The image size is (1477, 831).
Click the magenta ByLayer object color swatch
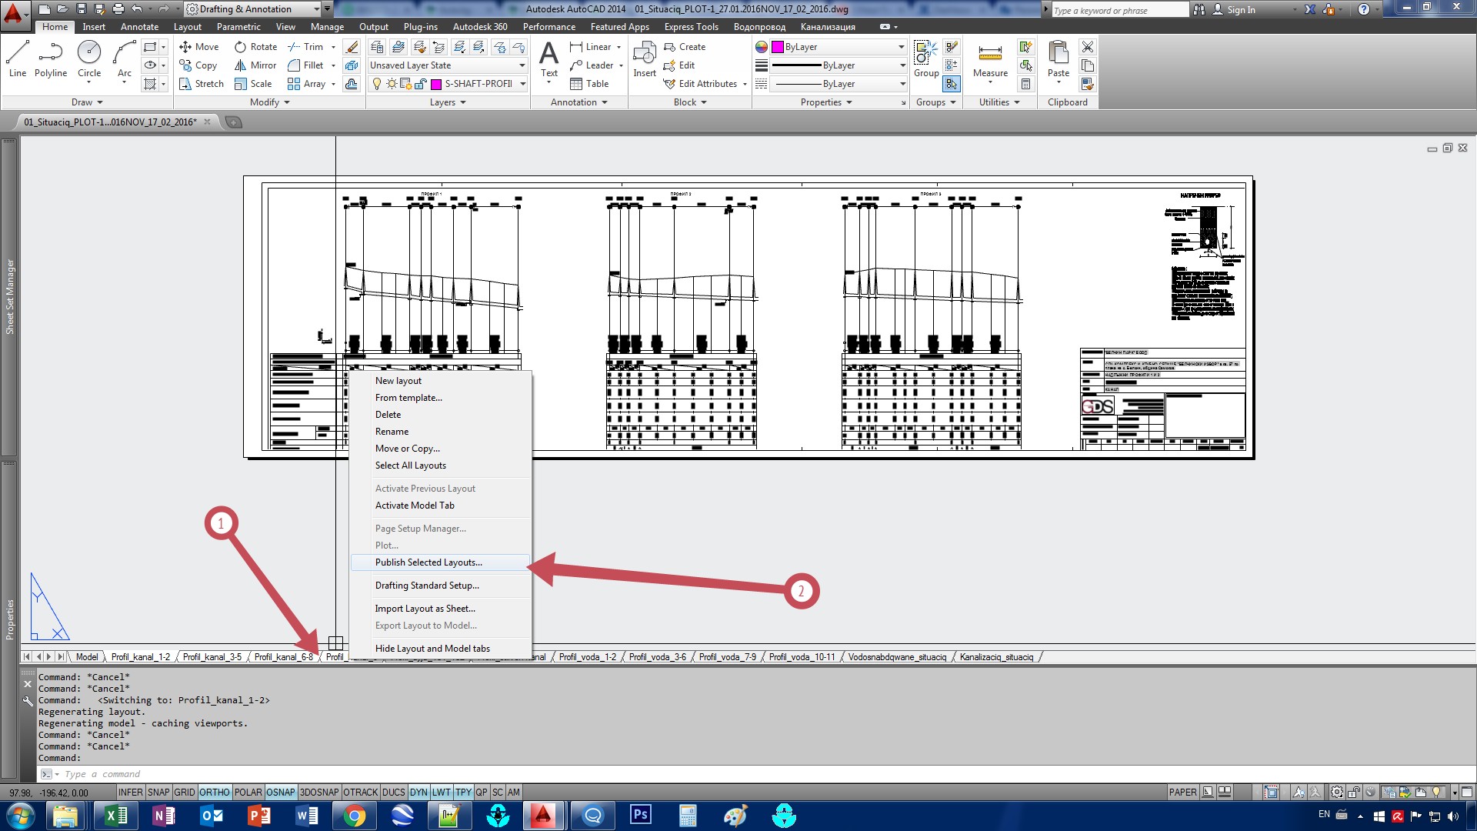777,47
